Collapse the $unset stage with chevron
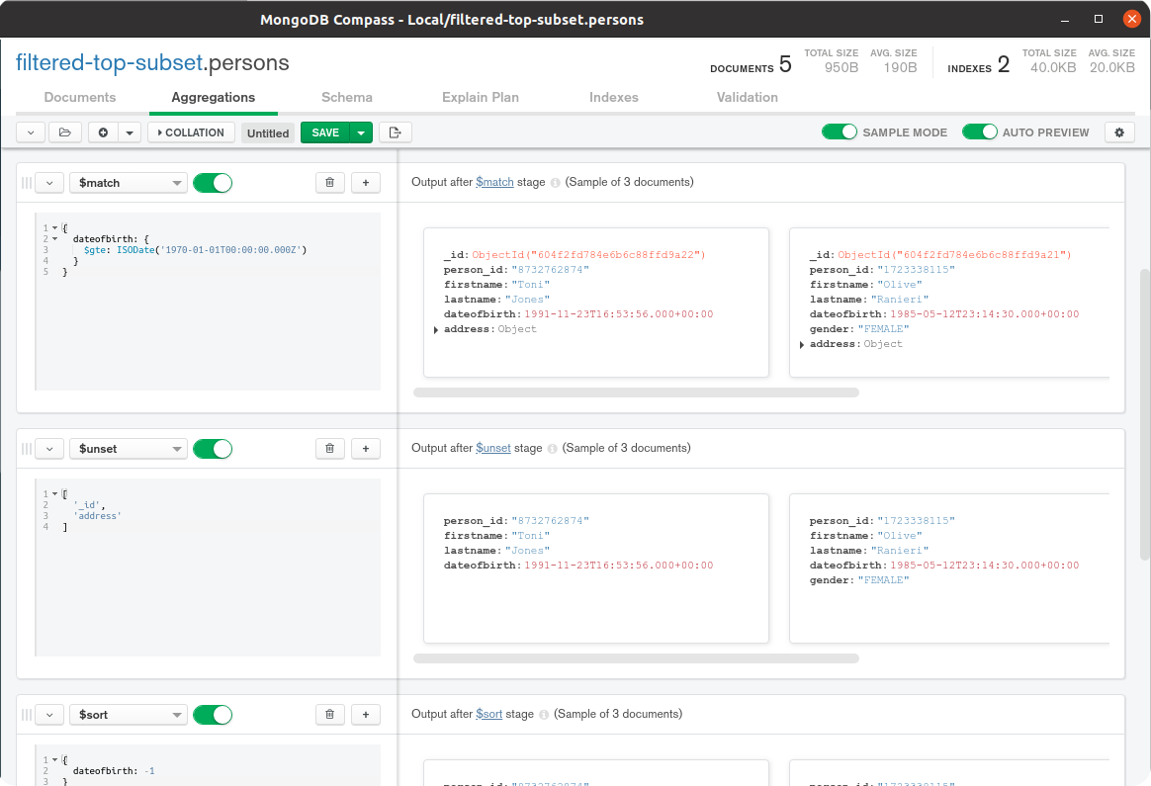Screen dimensions: 1151x786 click(49, 449)
